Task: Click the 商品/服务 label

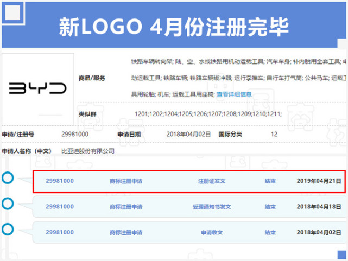Action: 92,78
